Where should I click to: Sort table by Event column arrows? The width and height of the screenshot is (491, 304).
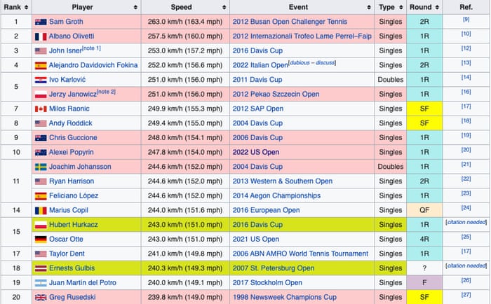pyautogui.click(x=369, y=7)
